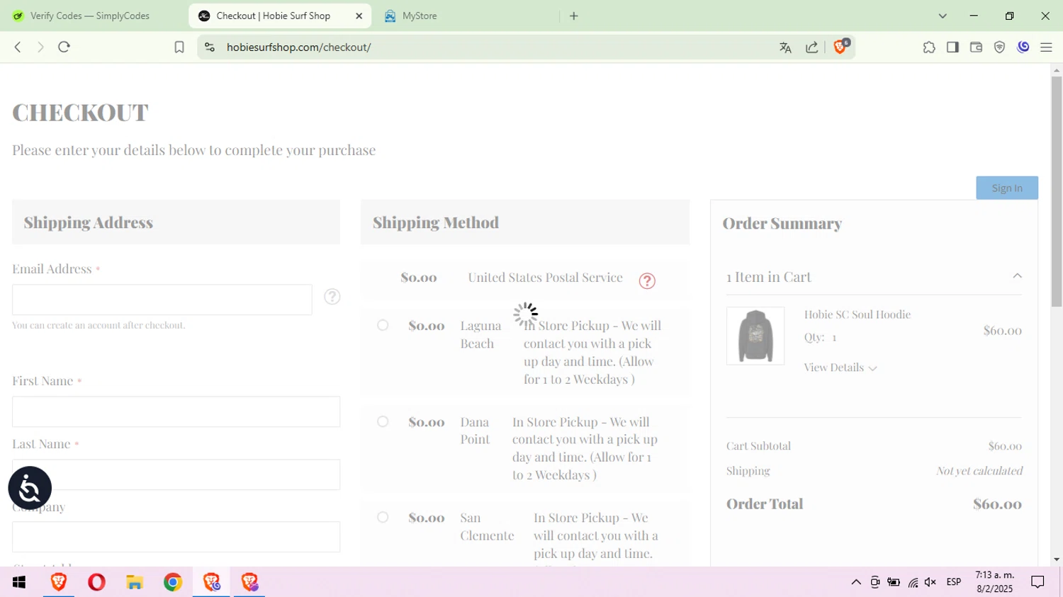Toggle the sidebar panel icon
Image resolution: width=1063 pixels, height=597 pixels.
[952, 47]
